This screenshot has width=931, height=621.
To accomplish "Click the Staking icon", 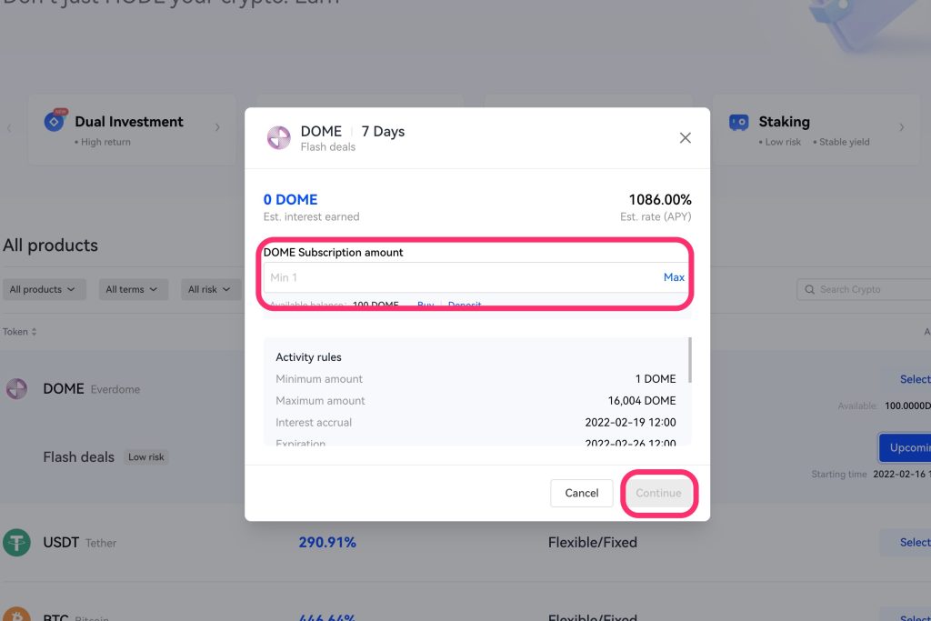I will 739,122.
